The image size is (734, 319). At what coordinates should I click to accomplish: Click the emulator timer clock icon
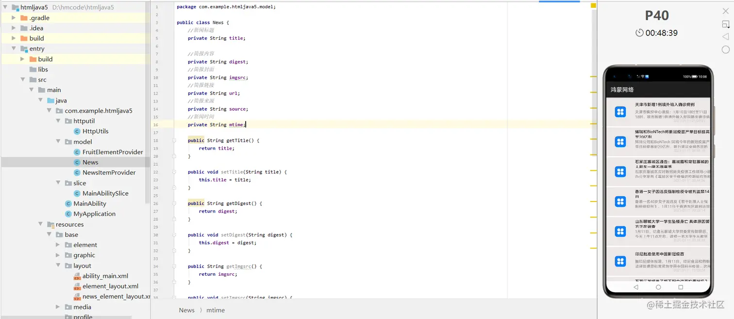pyautogui.click(x=639, y=33)
